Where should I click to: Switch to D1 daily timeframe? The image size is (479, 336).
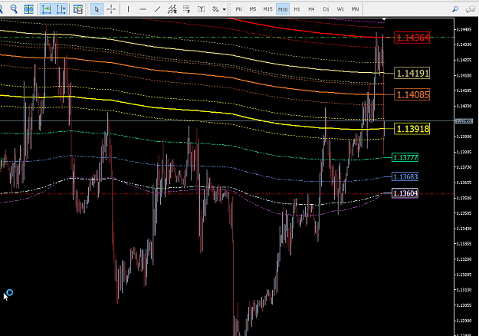[326, 9]
